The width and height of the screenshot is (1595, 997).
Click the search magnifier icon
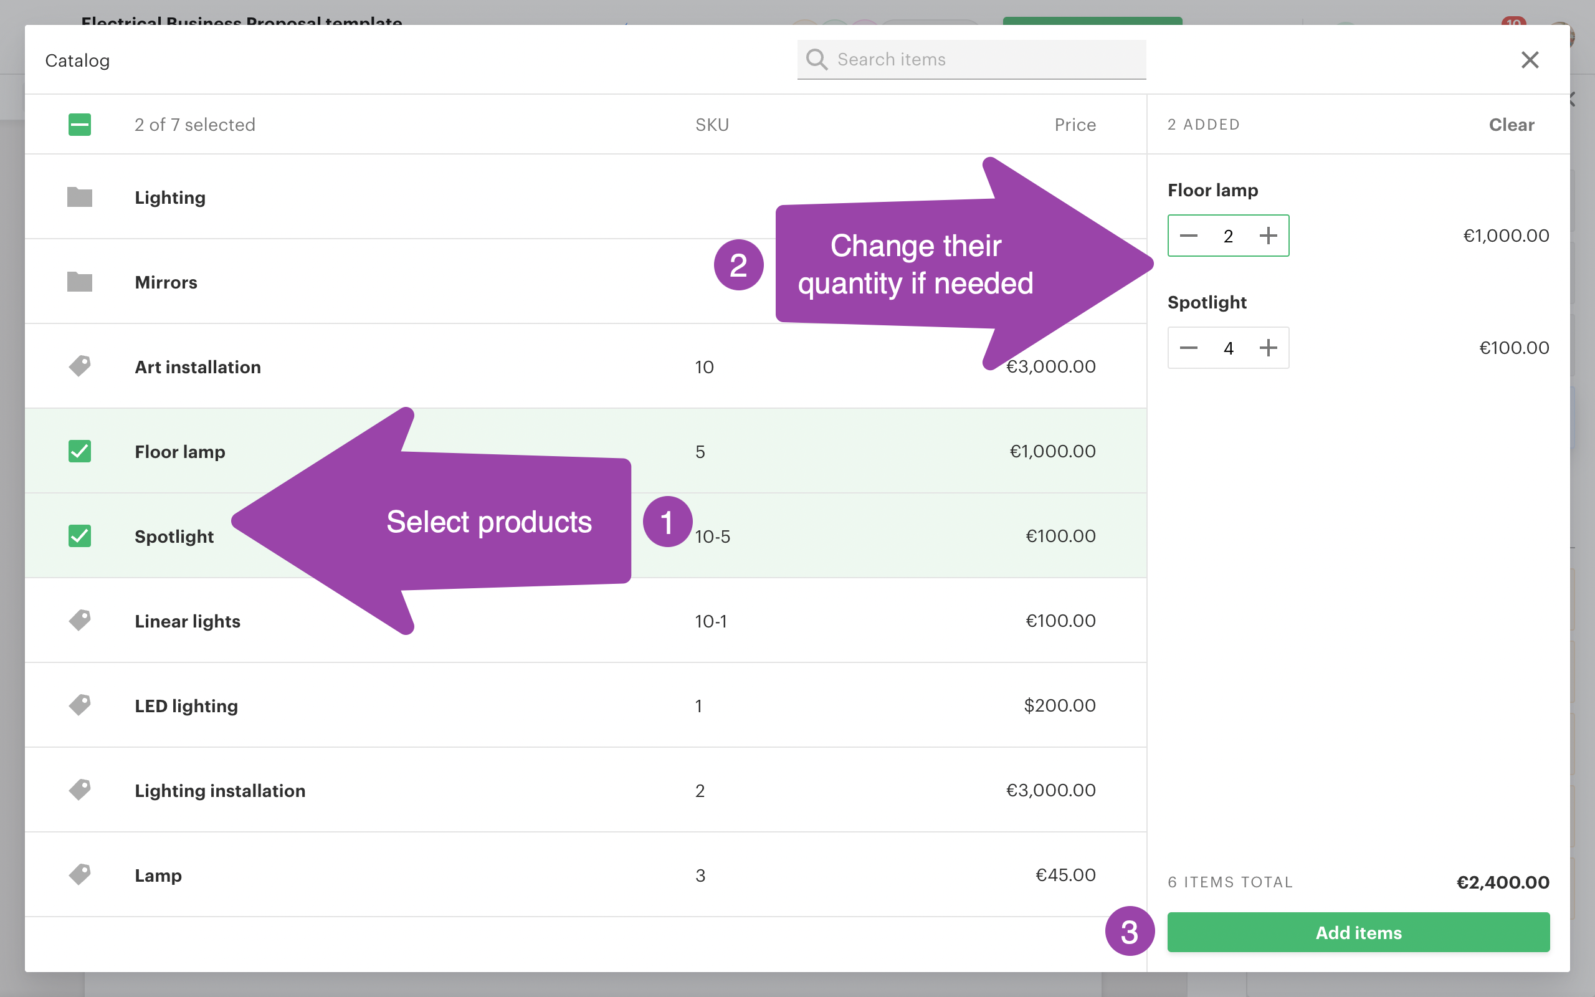pyautogui.click(x=817, y=59)
